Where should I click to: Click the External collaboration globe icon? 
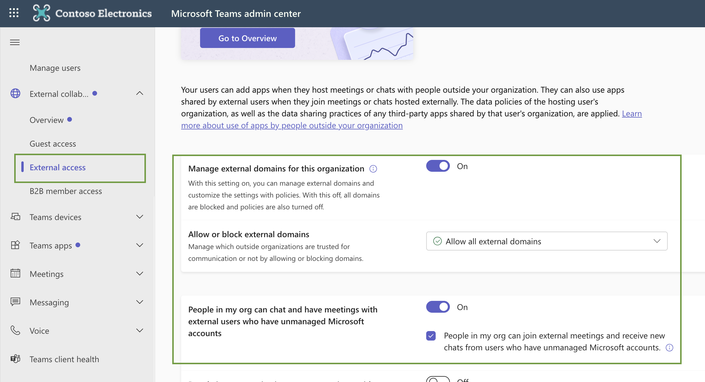(x=15, y=94)
